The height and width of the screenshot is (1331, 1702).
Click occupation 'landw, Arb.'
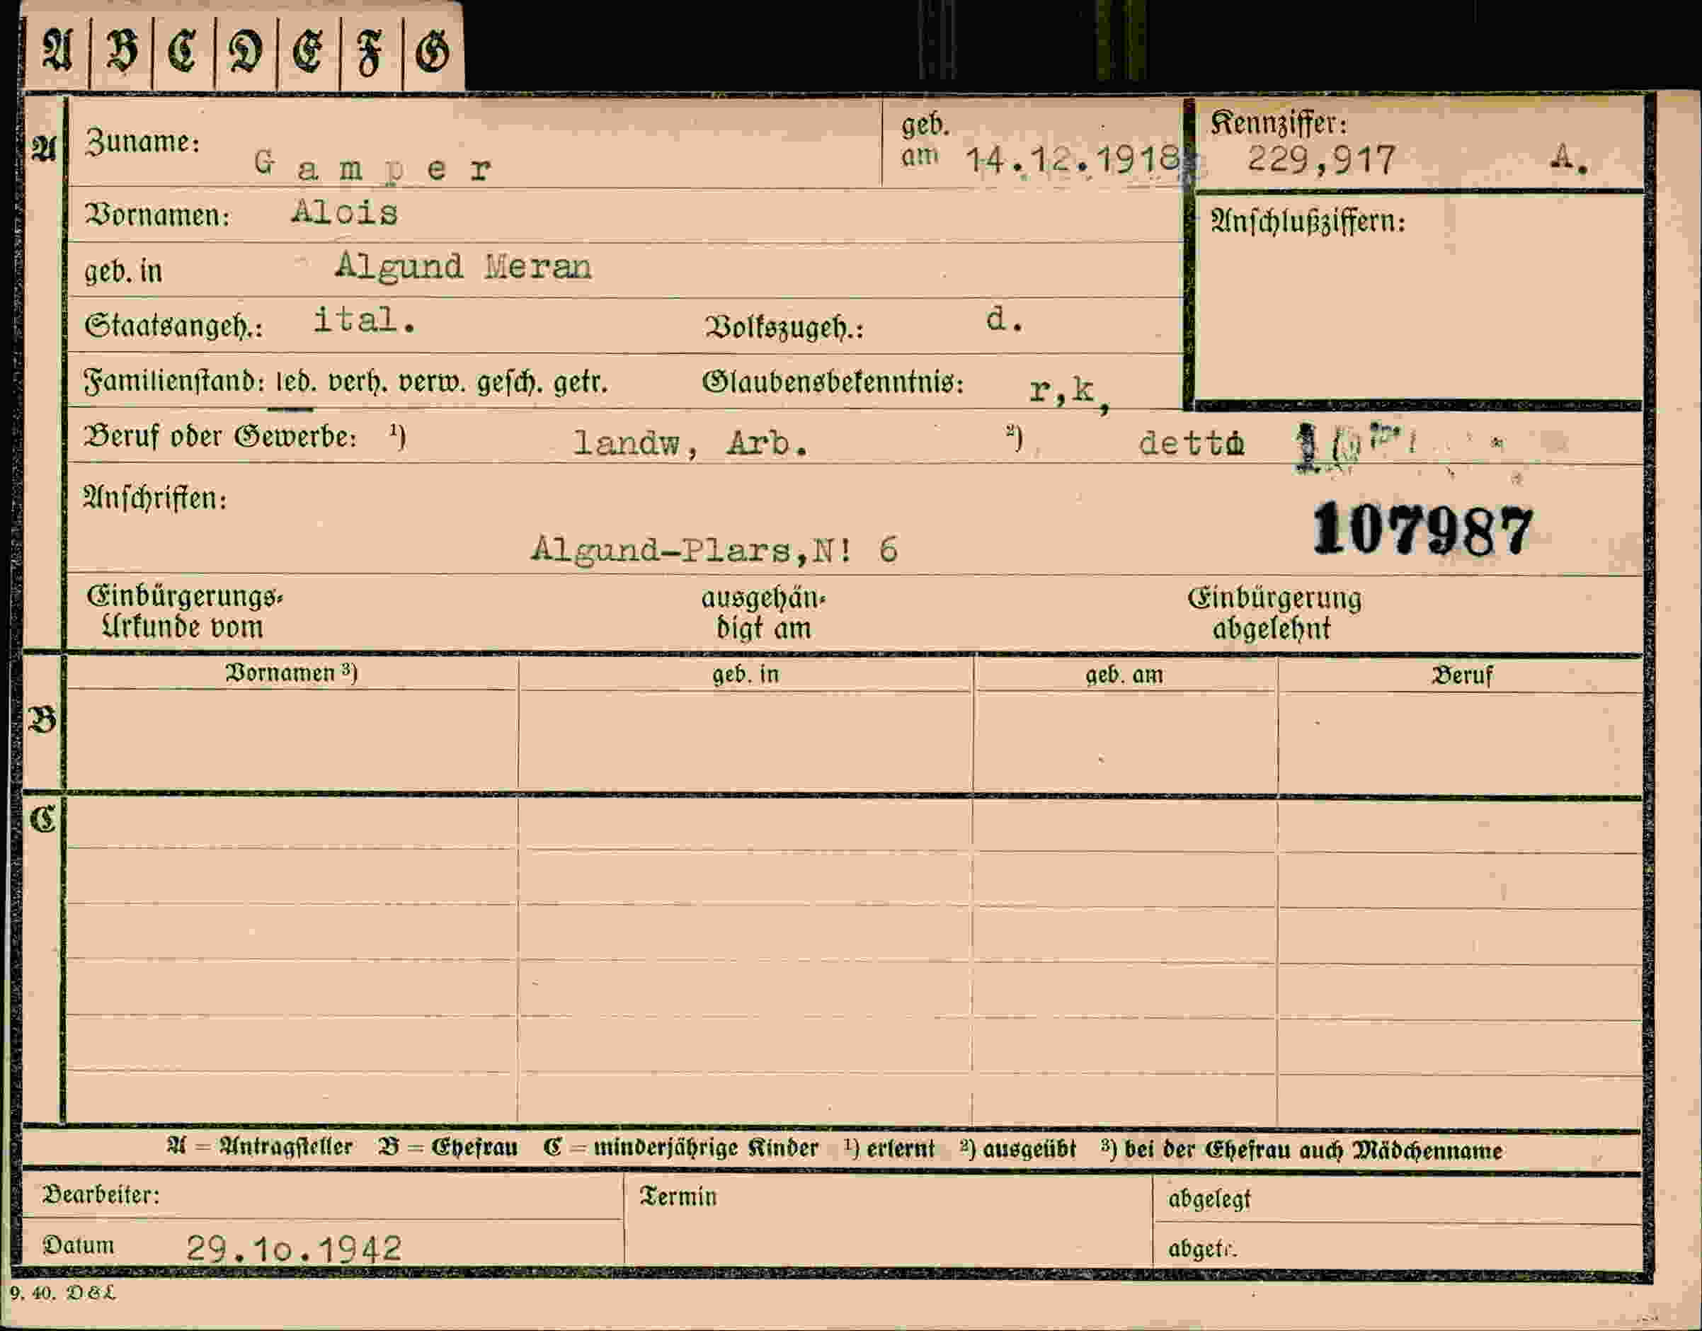coord(690,443)
